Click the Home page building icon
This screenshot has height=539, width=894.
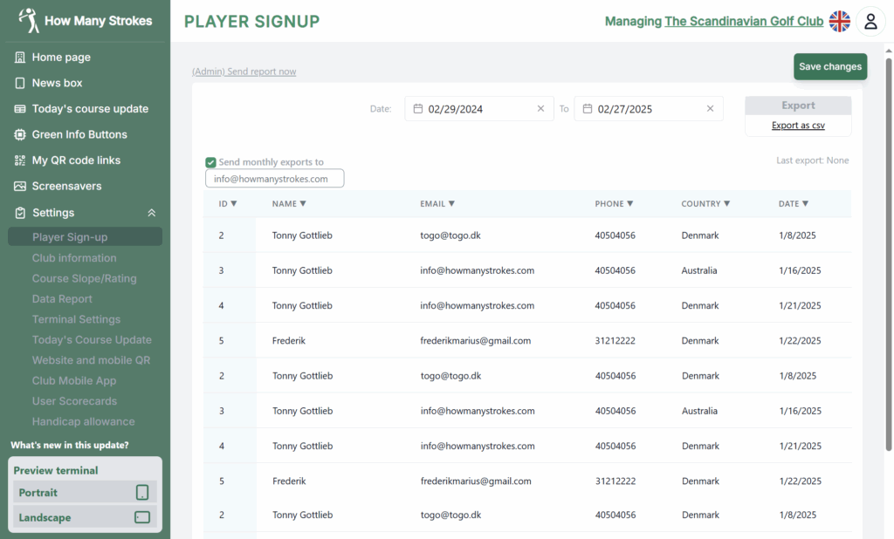click(x=20, y=57)
